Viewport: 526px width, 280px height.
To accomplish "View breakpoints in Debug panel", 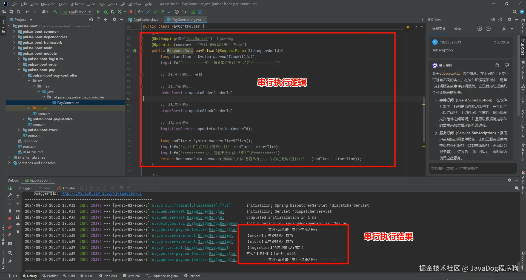I will (x=10, y=227).
